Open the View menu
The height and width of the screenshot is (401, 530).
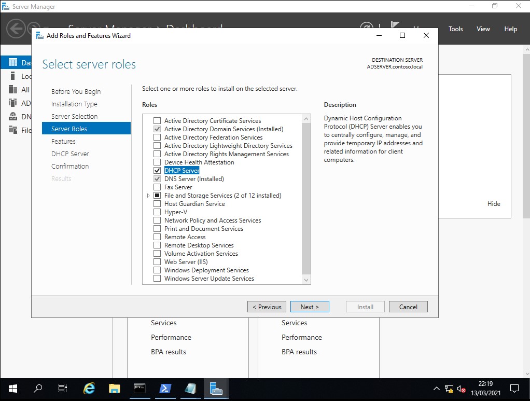[x=483, y=29]
